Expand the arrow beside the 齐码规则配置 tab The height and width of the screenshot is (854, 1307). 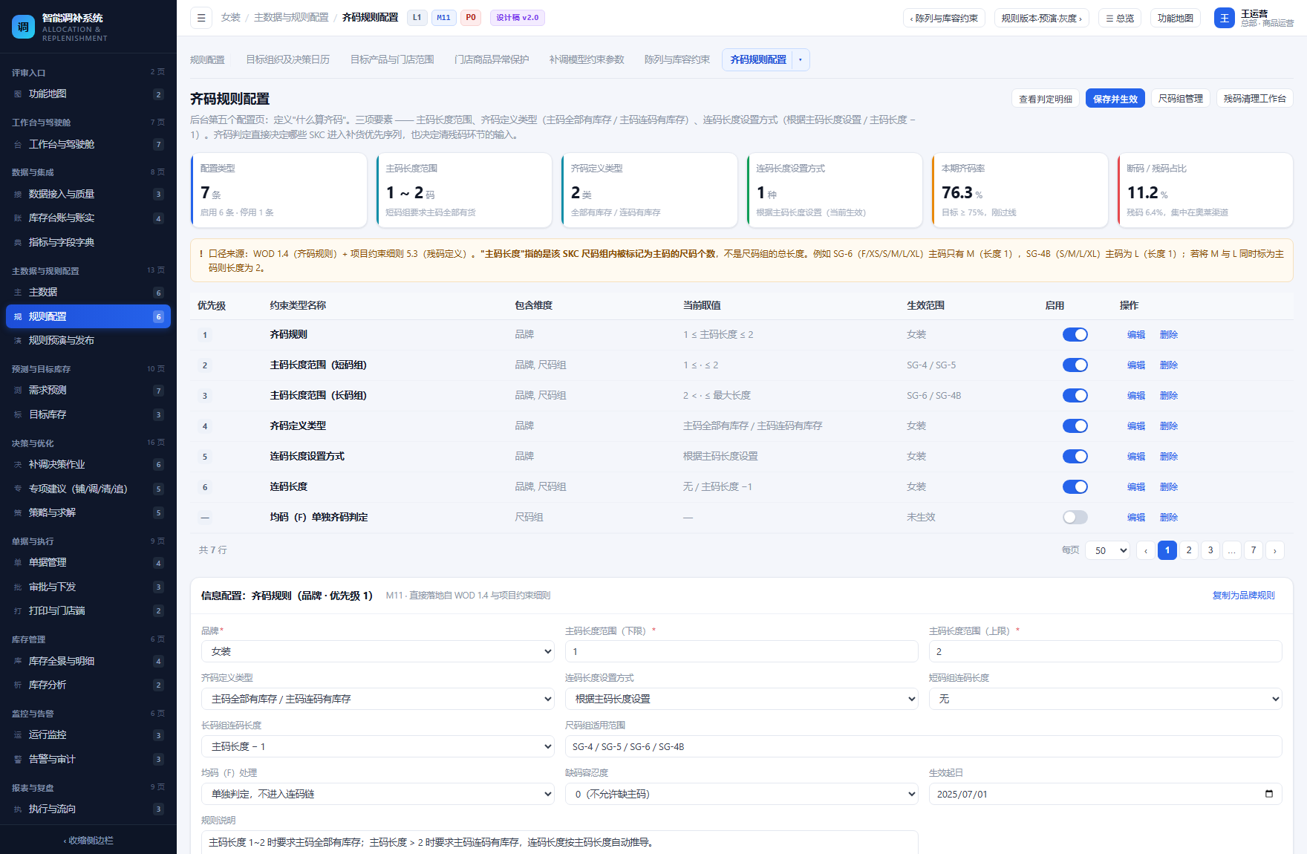(801, 59)
